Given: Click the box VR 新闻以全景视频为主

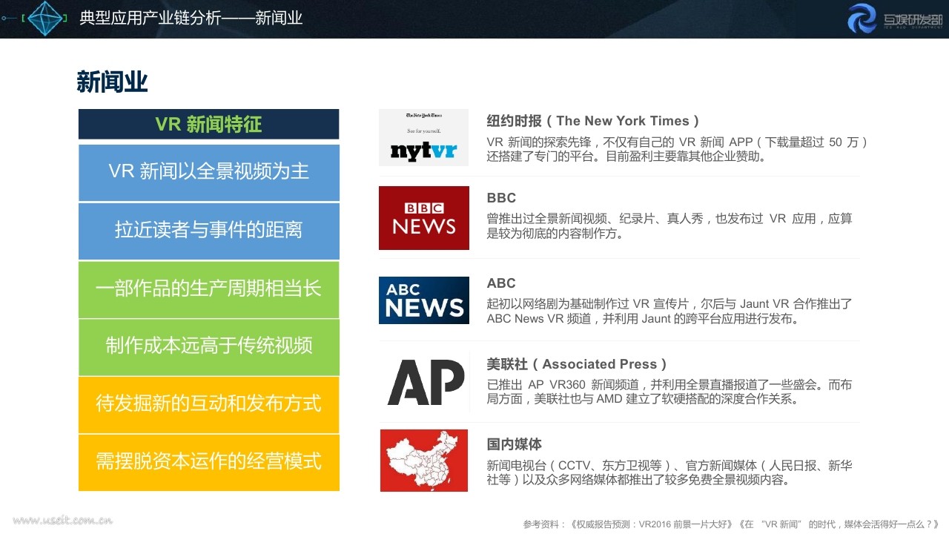Looking at the screenshot, I should [x=208, y=172].
